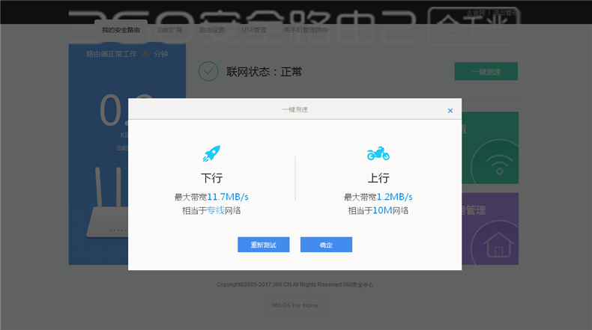Click the rocket download speed icon
Screen dimensions: 592x330
(211, 153)
